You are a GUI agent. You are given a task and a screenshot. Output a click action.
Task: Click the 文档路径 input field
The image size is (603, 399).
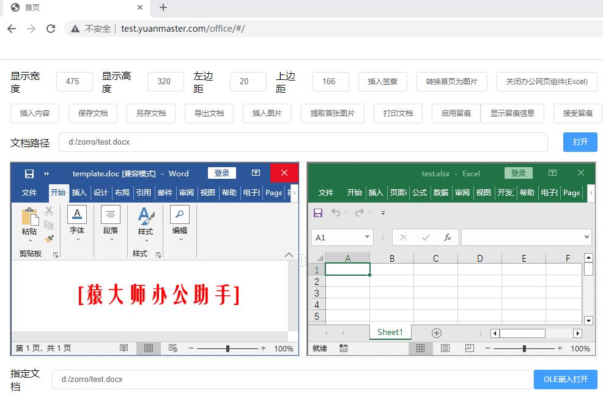[303, 142]
